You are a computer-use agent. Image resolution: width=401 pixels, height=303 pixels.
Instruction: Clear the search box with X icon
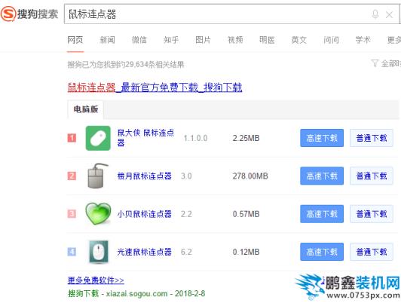coord(389,14)
